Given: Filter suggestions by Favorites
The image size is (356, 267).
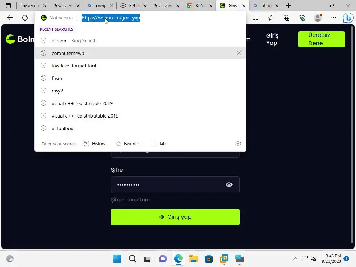Looking at the screenshot, I should (128, 144).
